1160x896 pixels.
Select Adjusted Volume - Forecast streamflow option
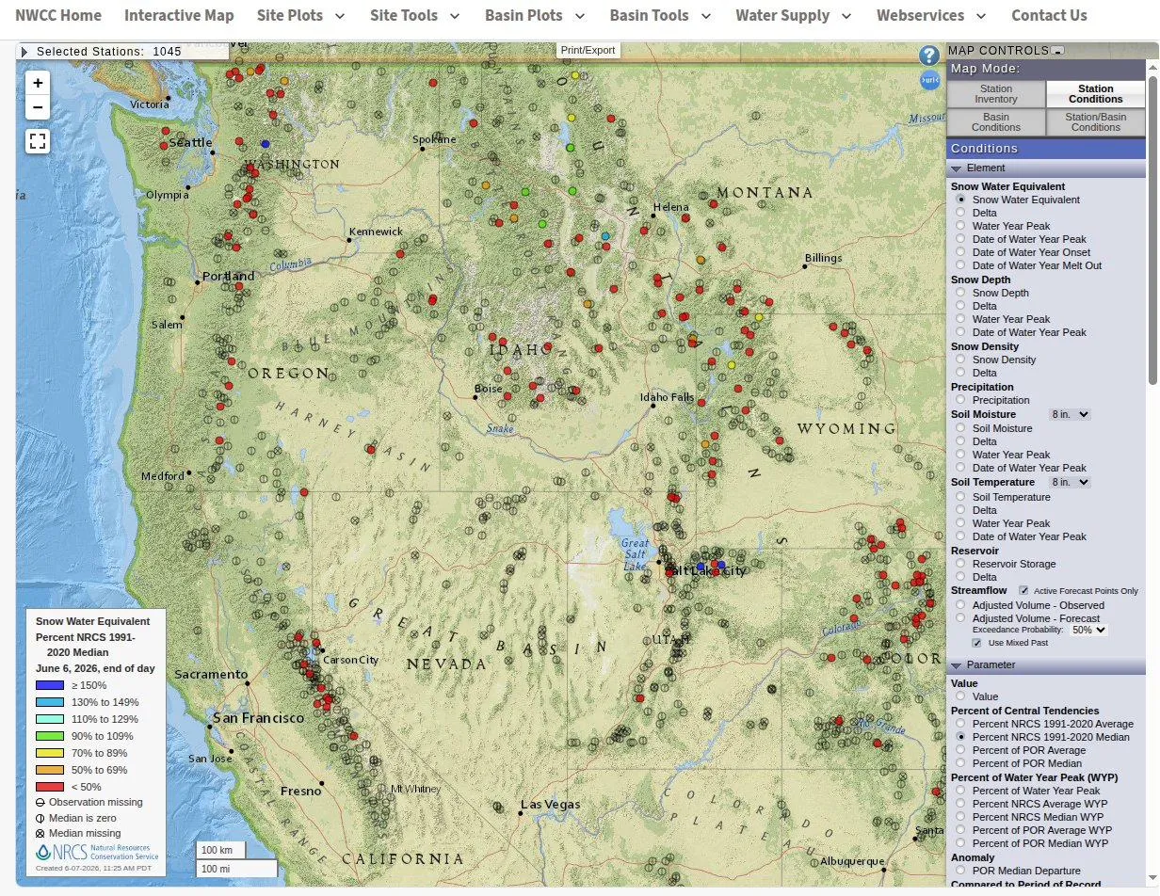coord(960,618)
